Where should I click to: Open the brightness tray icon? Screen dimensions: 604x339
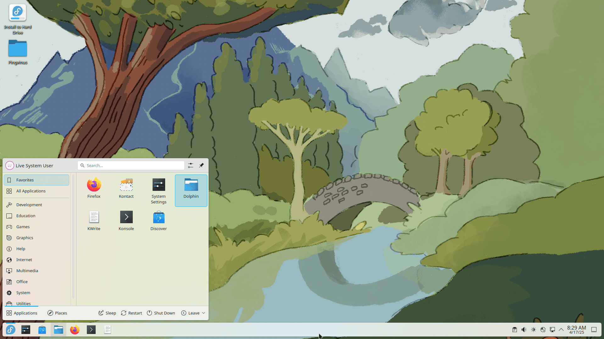click(x=534, y=330)
